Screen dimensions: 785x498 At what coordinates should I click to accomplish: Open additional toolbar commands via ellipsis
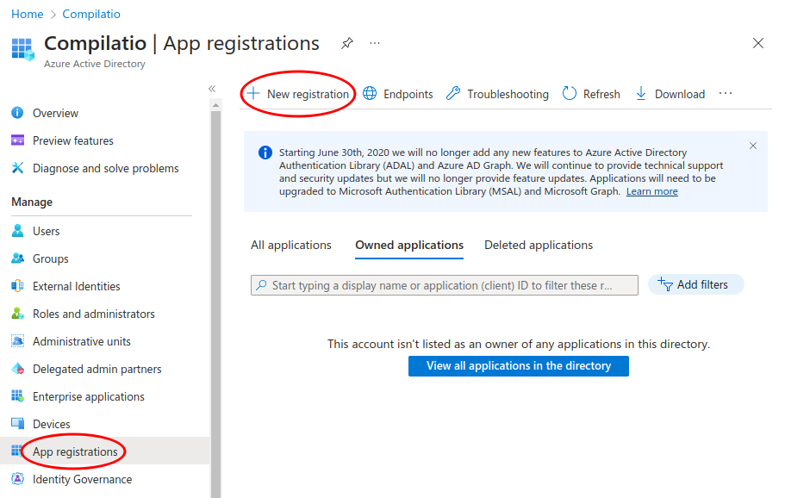point(725,93)
